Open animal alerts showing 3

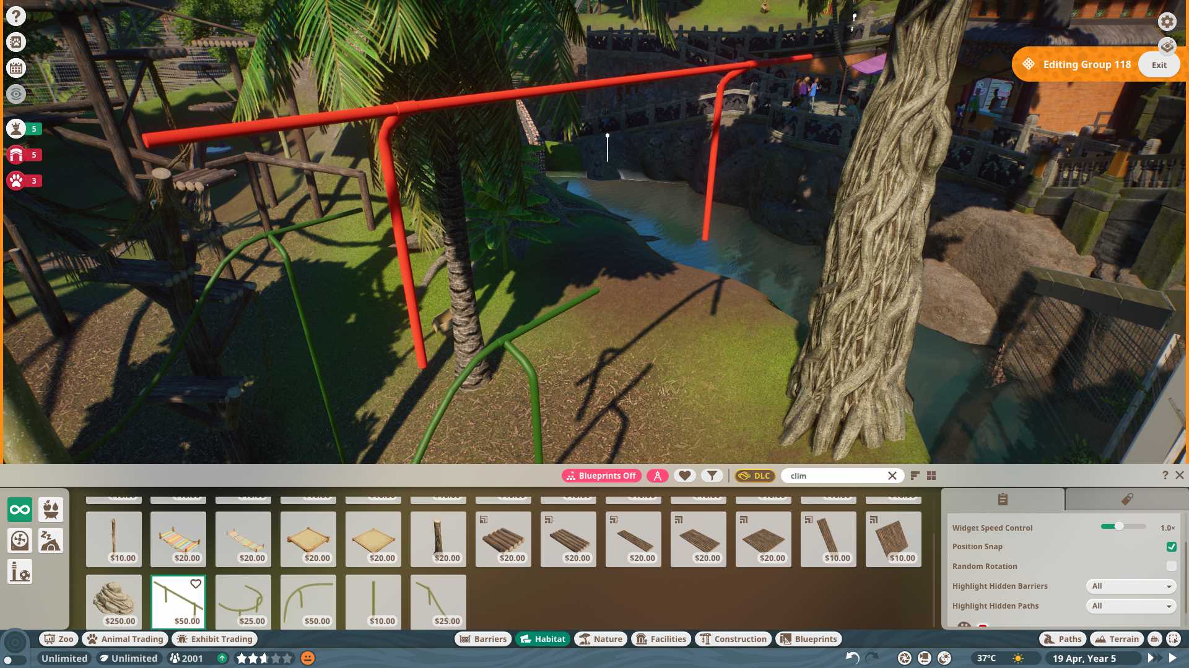click(x=24, y=181)
